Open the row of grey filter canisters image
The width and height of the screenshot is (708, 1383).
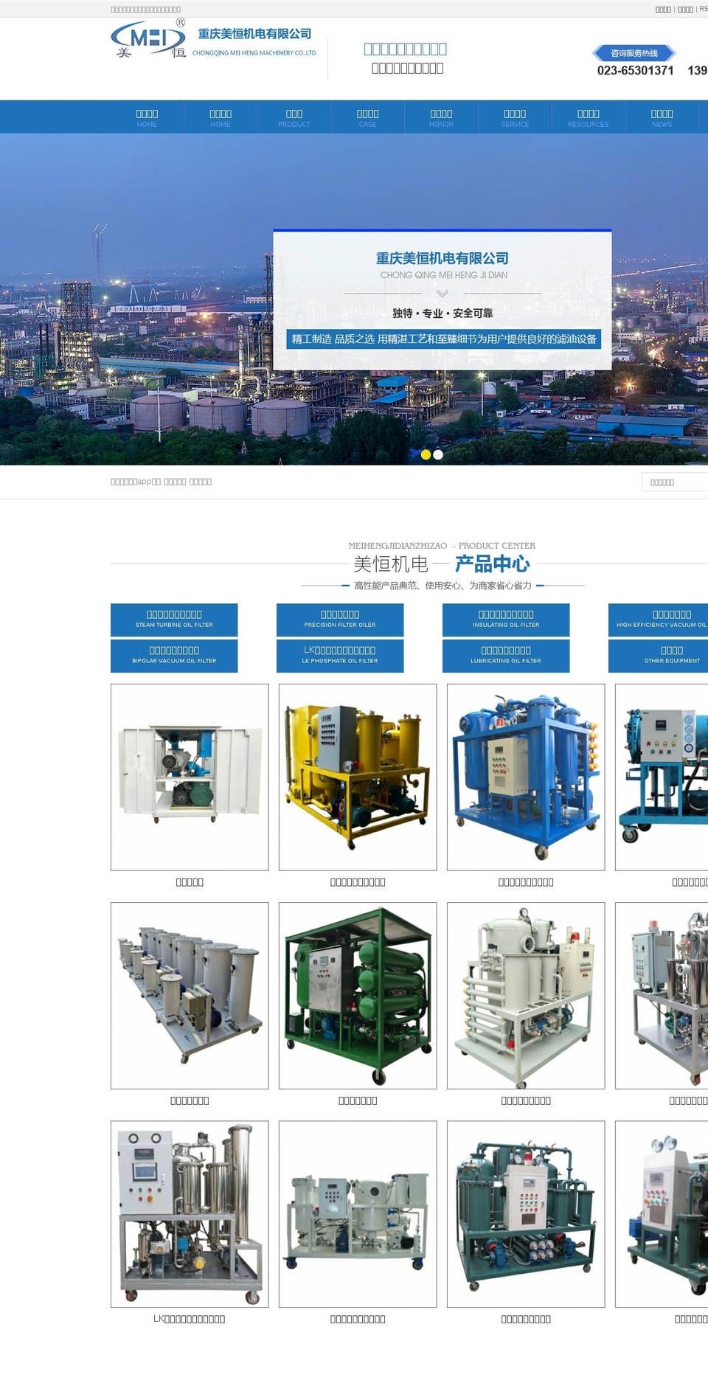(x=190, y=996)
